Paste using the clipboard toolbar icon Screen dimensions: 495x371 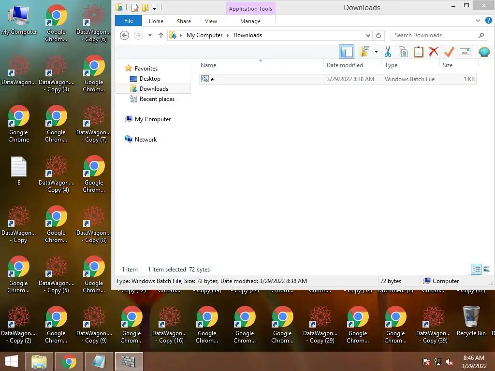[418, 52]
